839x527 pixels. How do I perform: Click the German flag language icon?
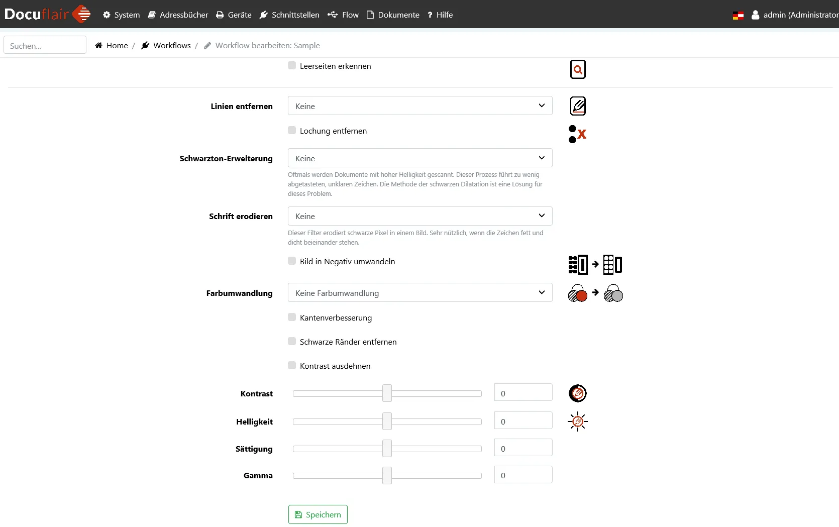pyautogui.click(x=738, y=15)
